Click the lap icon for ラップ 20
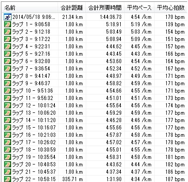Screen dimensions: 188x182 (7, 164)
